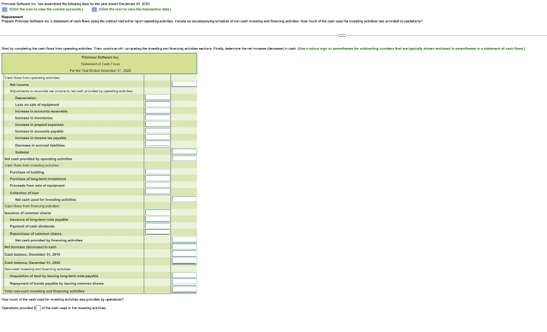Select the Net income input field

click(184, 84)
